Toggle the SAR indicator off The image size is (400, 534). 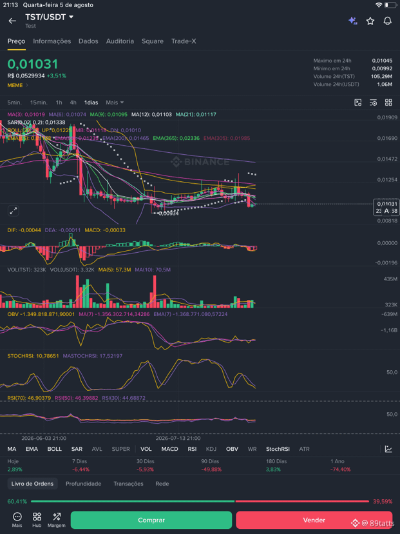tap(77, 449)
